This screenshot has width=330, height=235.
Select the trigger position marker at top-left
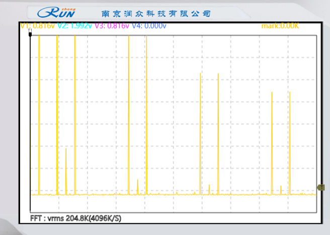pos(31,33)
